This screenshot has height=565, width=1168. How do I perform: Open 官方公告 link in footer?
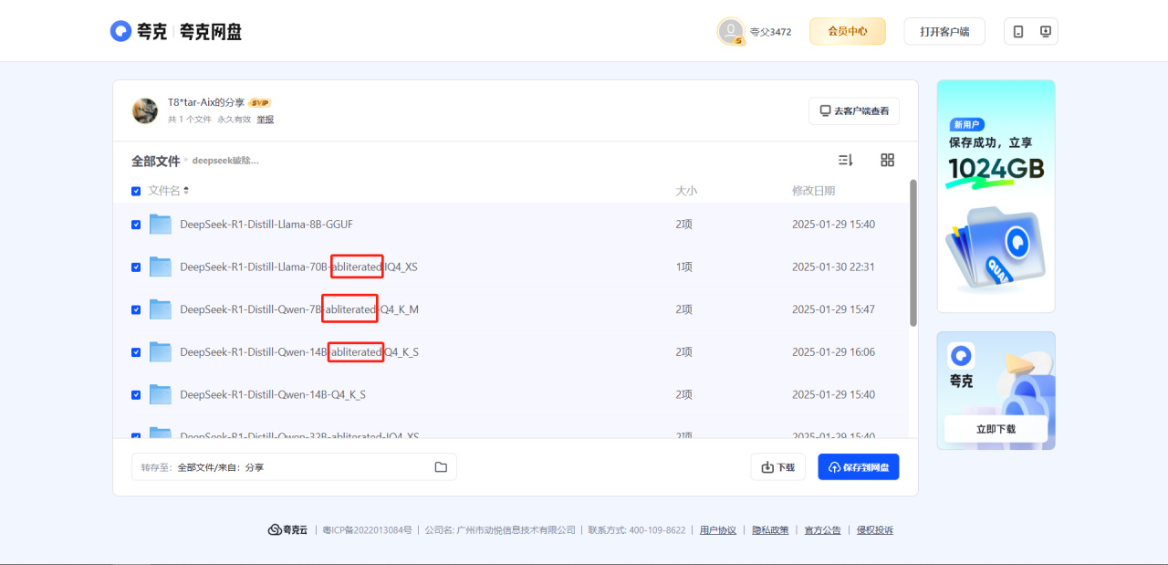(x=822, y=530)
